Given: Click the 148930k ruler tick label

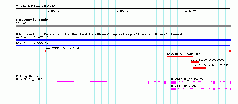Looking at the screenshot, I should click(x=122, y=11).
